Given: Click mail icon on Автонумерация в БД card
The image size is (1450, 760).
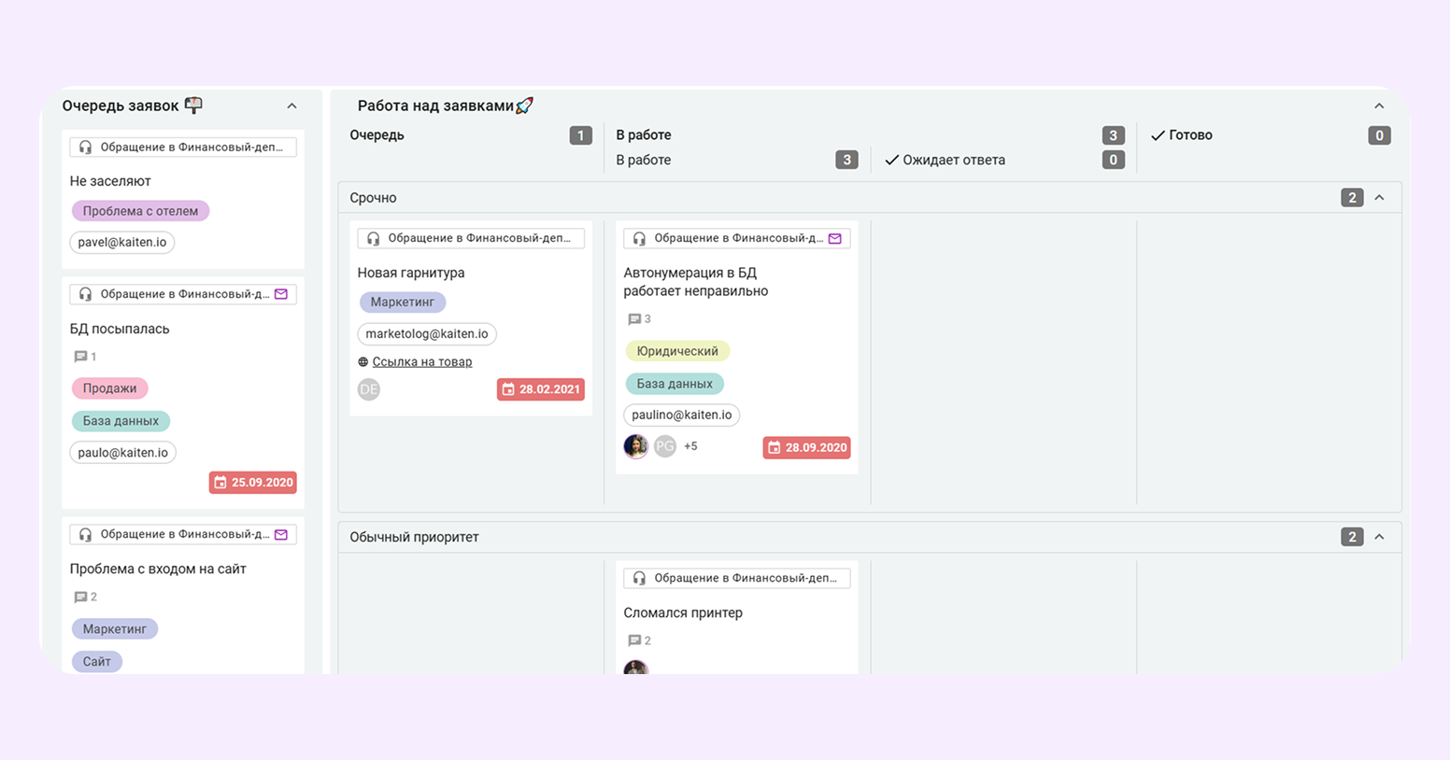Looking at the screenshot, I should click(835, 239).
